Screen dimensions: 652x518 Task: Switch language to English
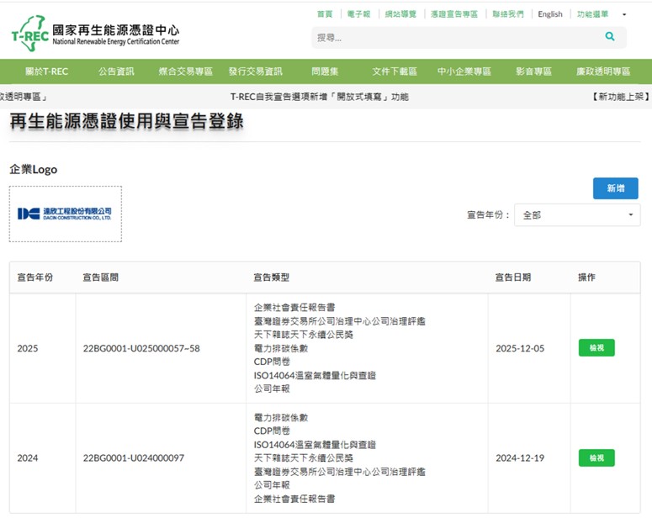[550, 14]
